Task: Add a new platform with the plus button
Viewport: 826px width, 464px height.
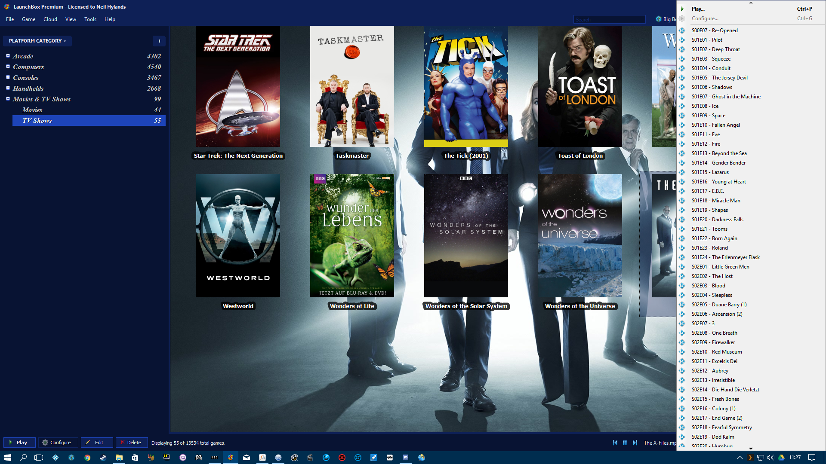Action: point(159,41)
